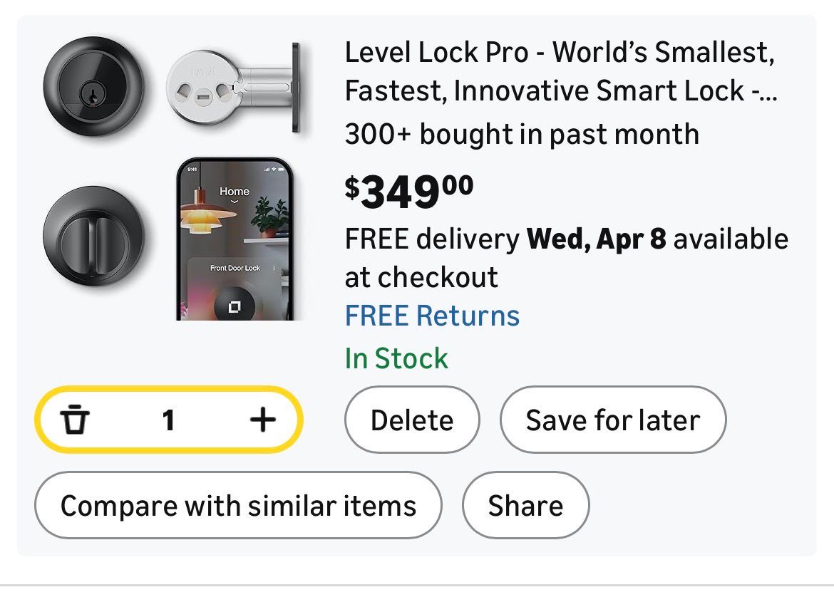Screen dimensions: 834x597
Task: Click the $349.00 price
Action: pyautogui.click(x=409, y=192)
